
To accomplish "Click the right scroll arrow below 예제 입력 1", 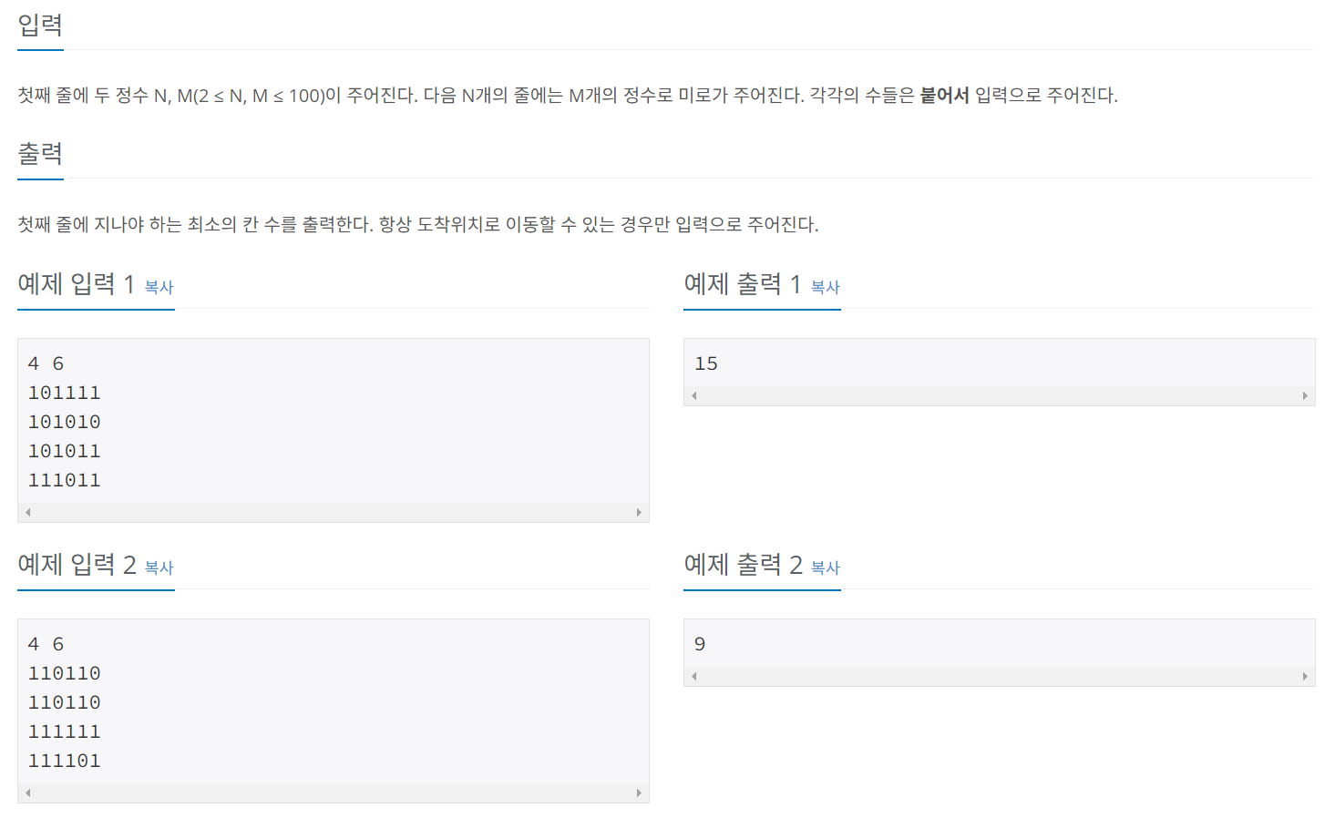I will click(x=639, y=513).
